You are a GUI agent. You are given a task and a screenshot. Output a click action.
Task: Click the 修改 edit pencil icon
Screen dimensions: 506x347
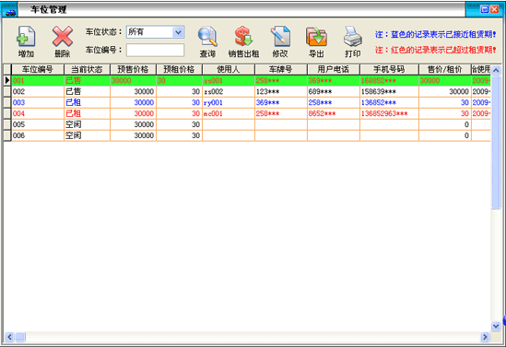coord(280,36)
